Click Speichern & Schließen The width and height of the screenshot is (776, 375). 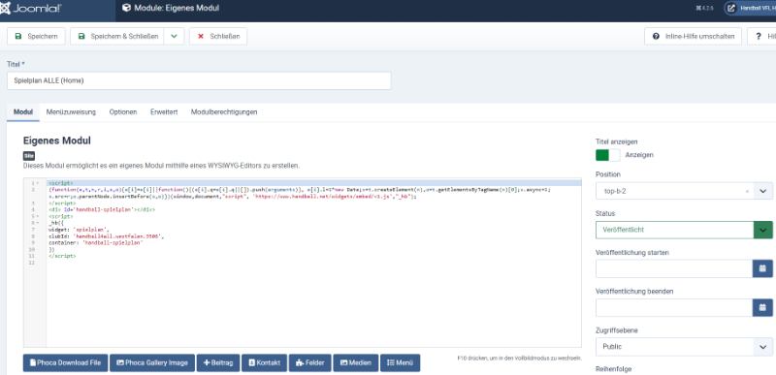point(116,37)
